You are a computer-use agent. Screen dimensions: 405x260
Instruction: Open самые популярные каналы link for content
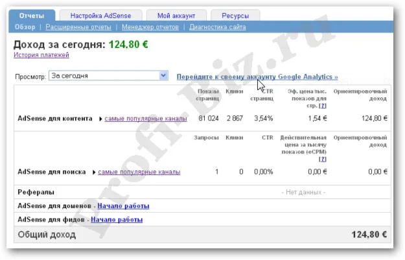[x=146, y=119]
